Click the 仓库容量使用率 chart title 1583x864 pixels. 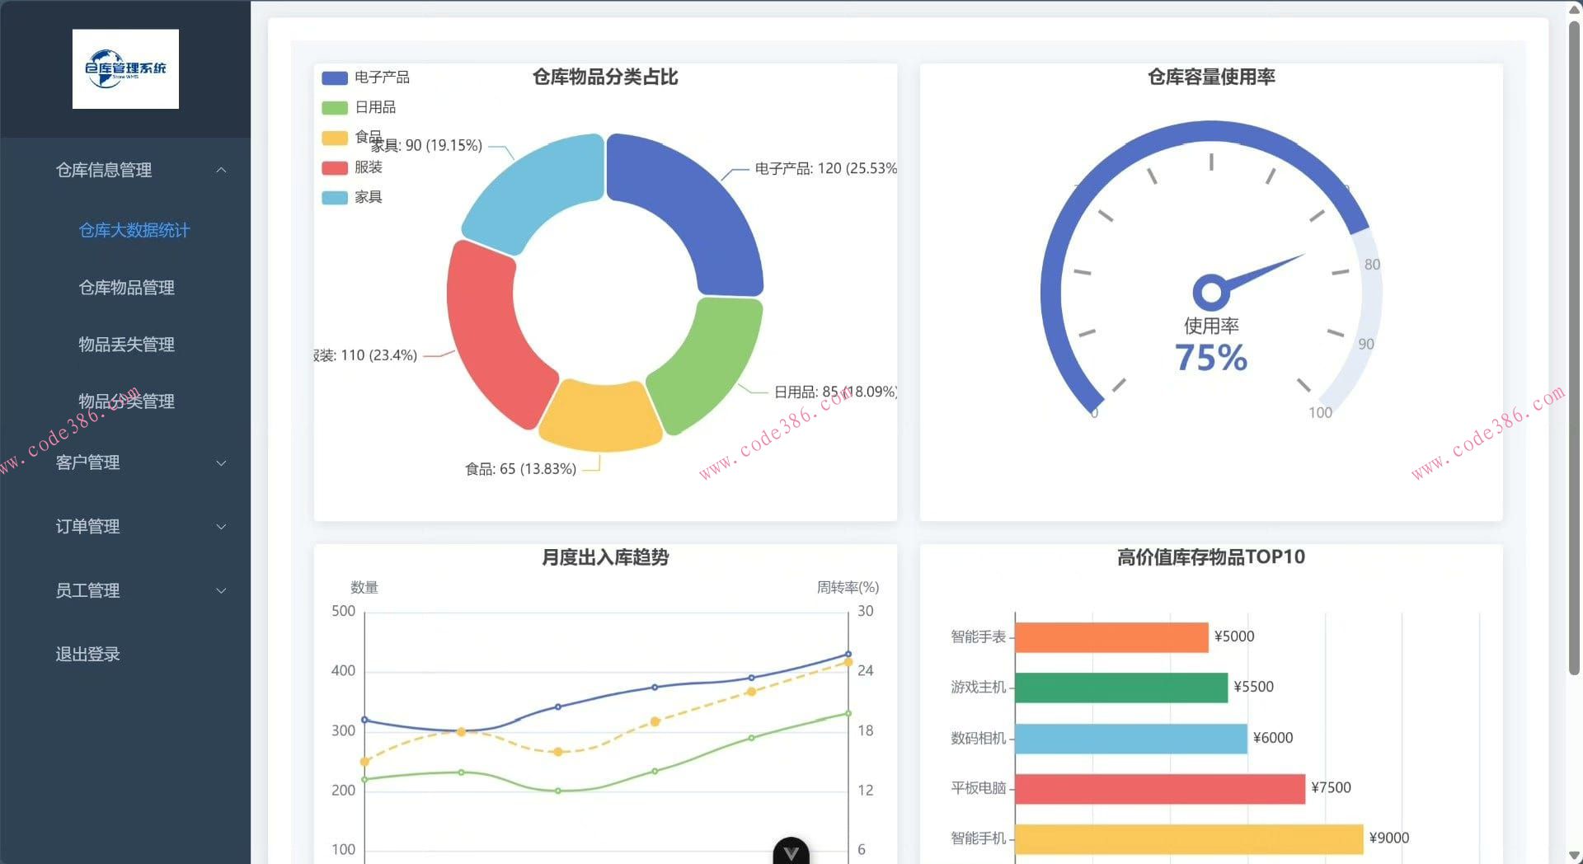point(1211,77)
